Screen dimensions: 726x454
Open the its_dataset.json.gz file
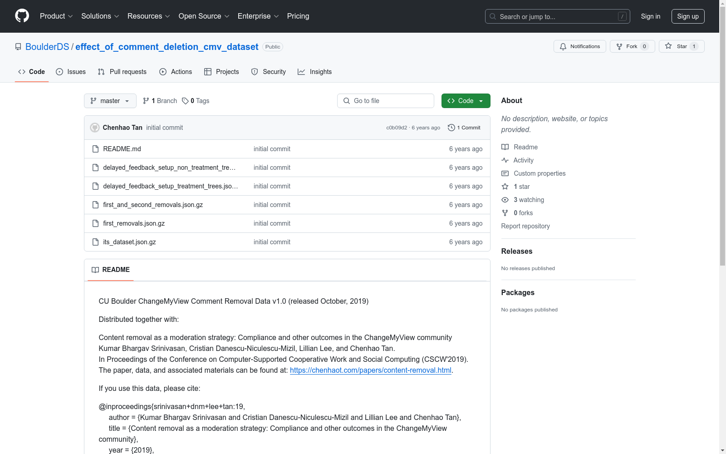[129, 242]
